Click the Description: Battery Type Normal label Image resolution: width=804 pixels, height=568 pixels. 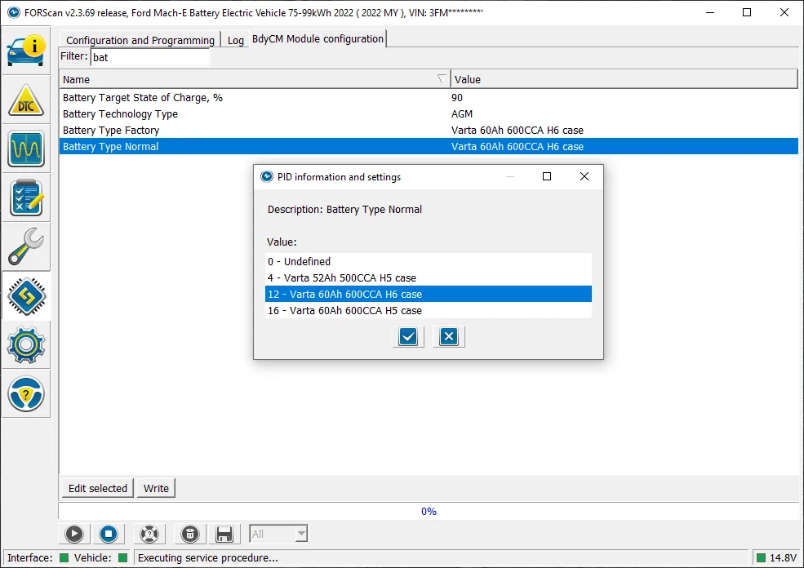click(344, 209)
